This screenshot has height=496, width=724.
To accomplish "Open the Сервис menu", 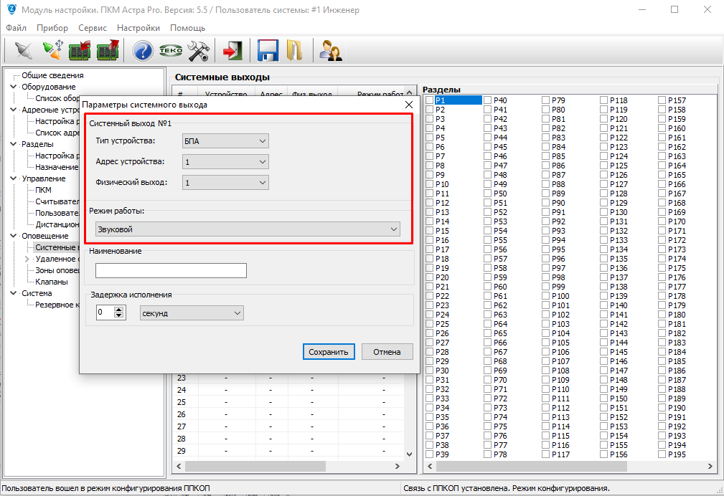I will (x=93, y=28).
